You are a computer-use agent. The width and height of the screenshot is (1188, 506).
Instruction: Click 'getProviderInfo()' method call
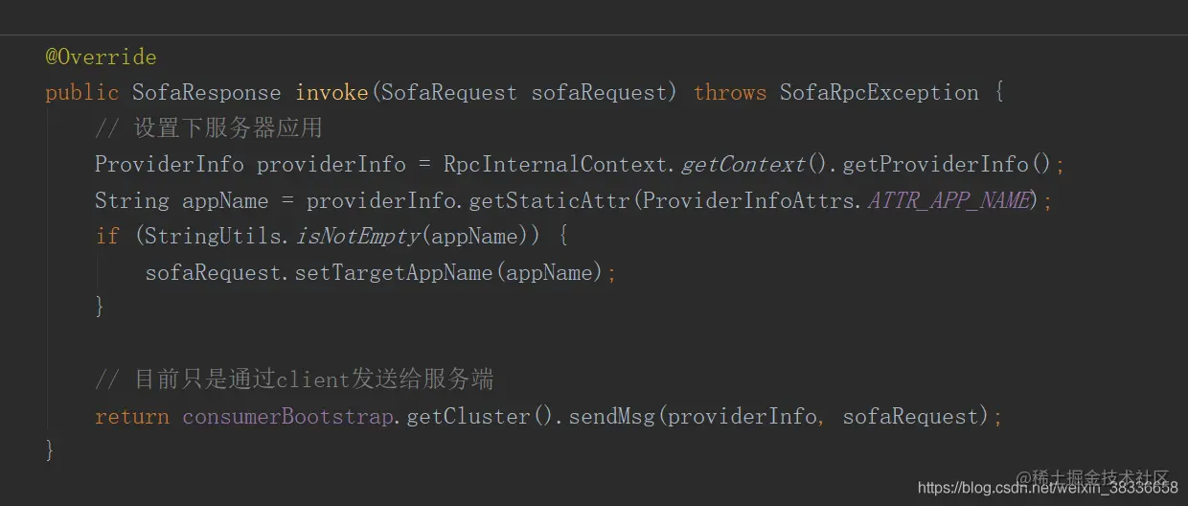[948, 165]
